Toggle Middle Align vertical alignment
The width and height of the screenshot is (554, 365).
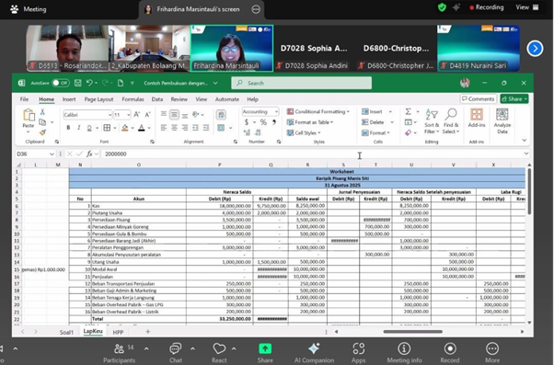click(174, 114)
